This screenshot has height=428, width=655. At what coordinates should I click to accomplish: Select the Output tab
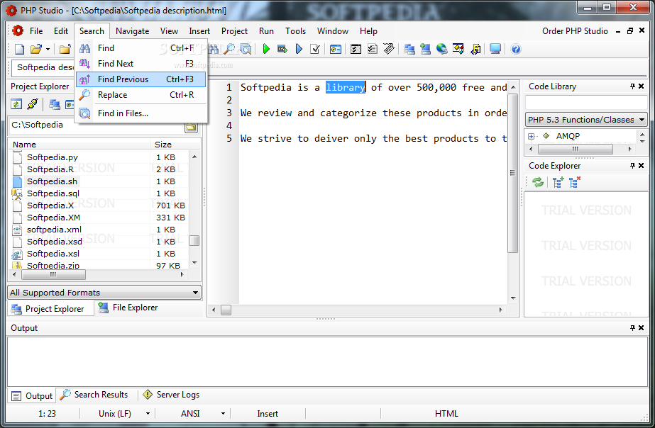click(x=32, y=396)
